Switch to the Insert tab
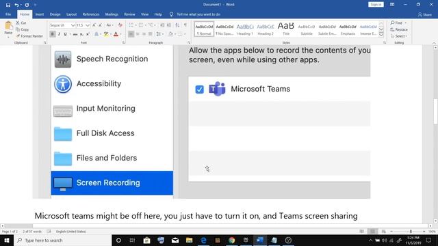The image size is (438, 246). (40, 14)
